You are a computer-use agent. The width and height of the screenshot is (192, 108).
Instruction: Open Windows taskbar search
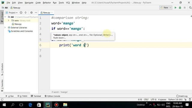tap(13, 105)
